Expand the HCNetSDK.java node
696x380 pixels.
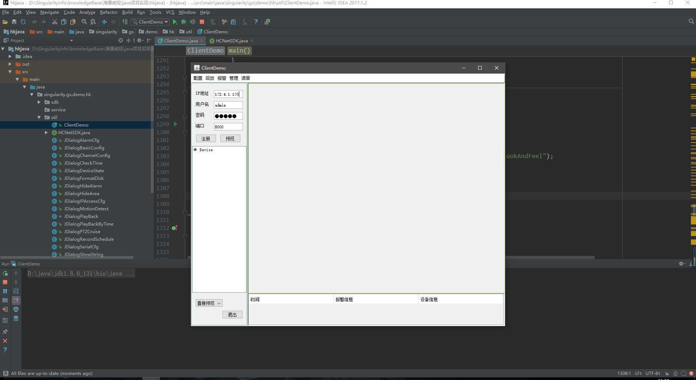click(46, 132)
